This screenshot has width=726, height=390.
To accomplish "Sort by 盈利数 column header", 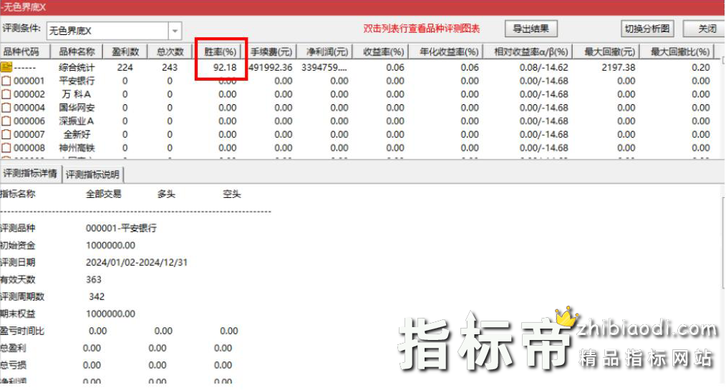I will (125, 51).
